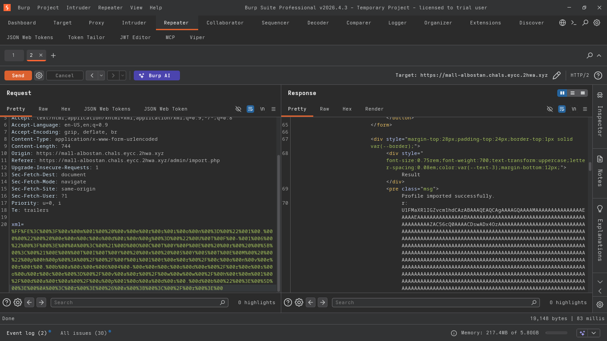Close Repeater tab 2

(41, 55)
